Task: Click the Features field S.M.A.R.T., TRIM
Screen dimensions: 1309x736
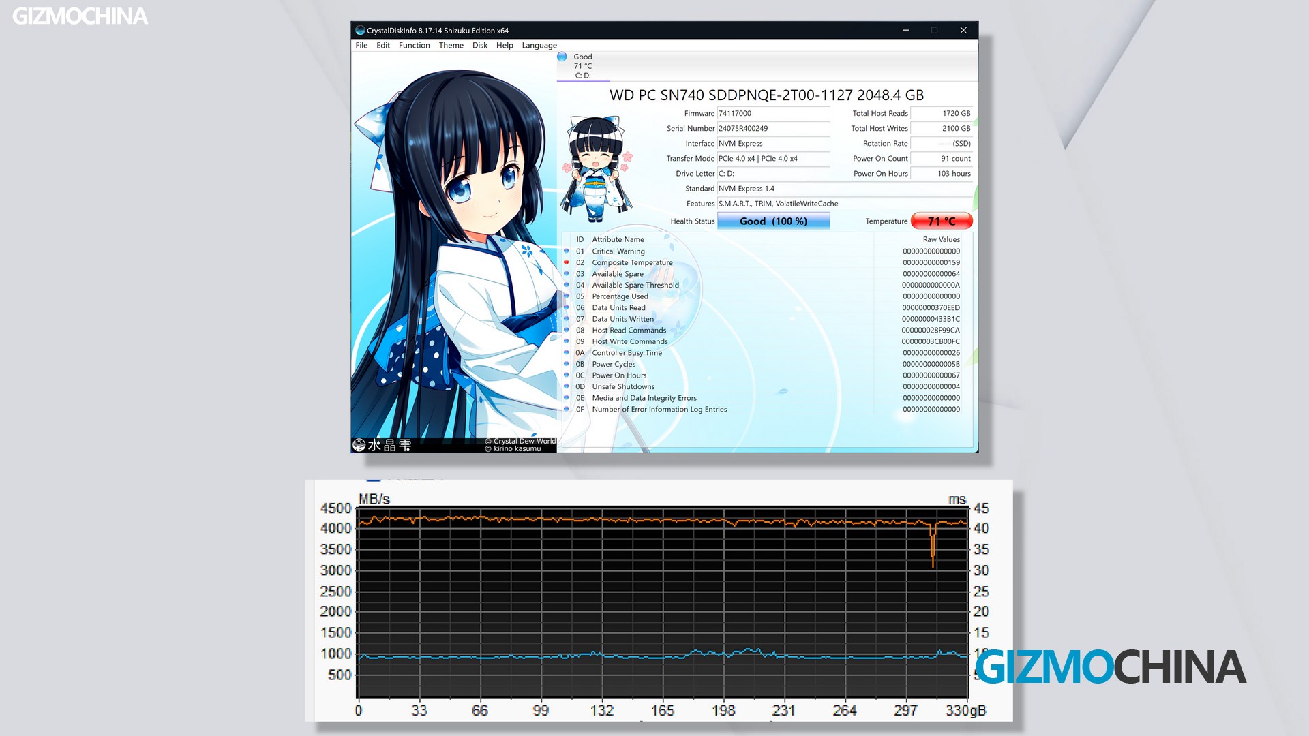Action: coord(845,204)
